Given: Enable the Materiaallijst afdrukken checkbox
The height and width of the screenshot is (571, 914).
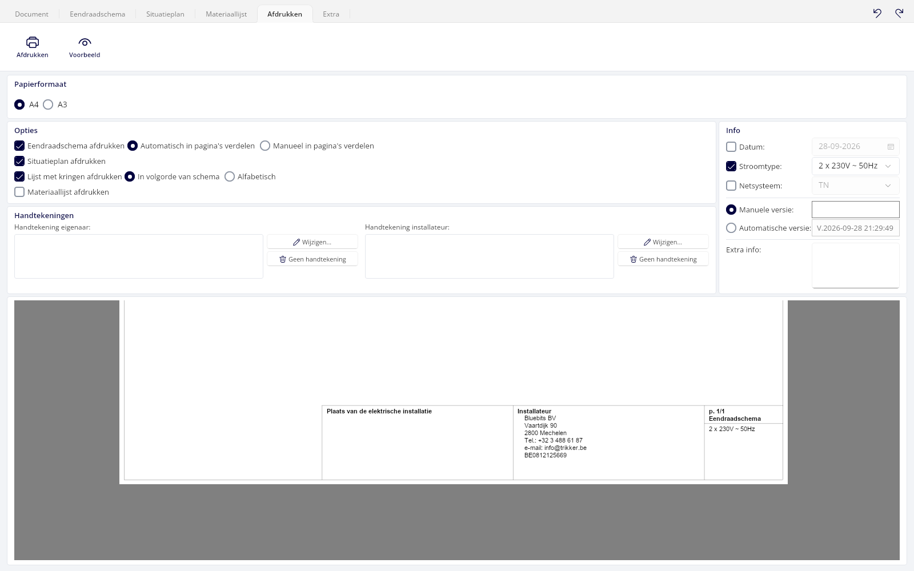Looking at the screenshot, I should pos(19,192).
